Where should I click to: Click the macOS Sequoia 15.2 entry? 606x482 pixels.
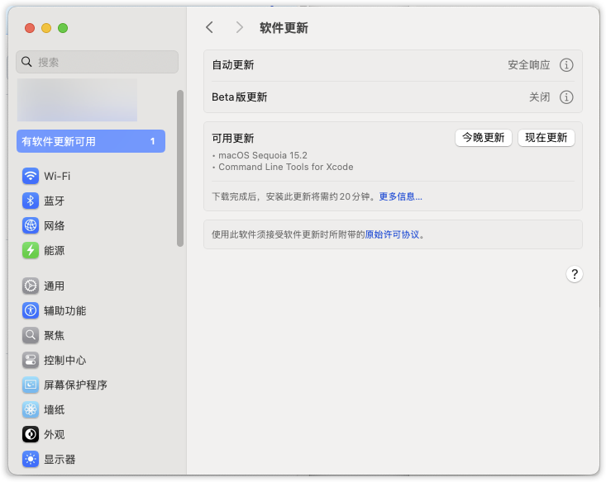(263, 155)
